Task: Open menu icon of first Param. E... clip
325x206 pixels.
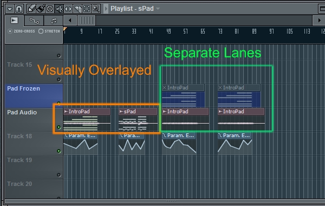Action: (x=66, y=136)
